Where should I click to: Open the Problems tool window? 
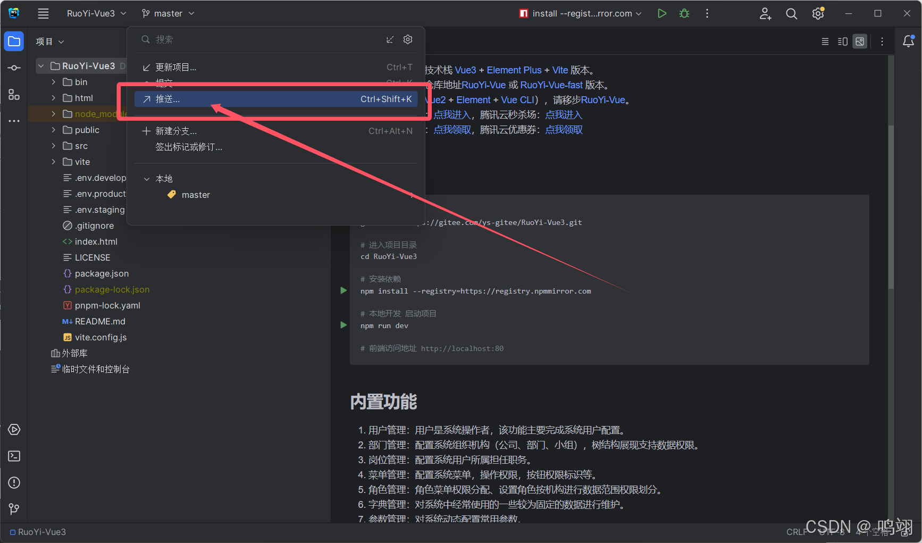(x=13, y=483)
